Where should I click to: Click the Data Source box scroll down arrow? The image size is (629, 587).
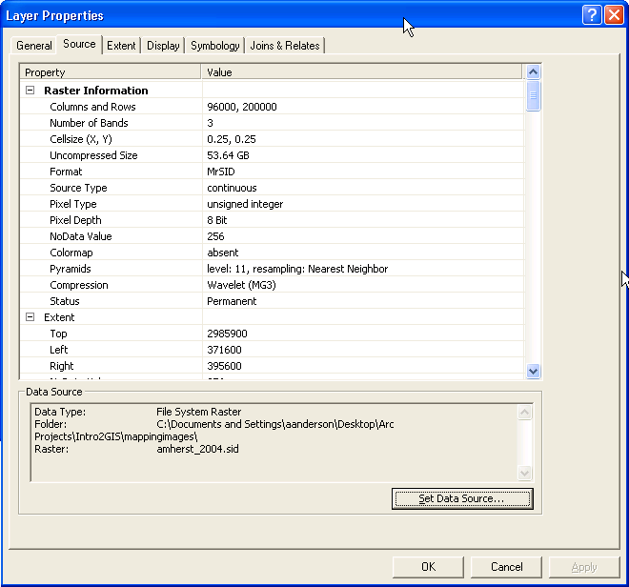tap(525, 473)
